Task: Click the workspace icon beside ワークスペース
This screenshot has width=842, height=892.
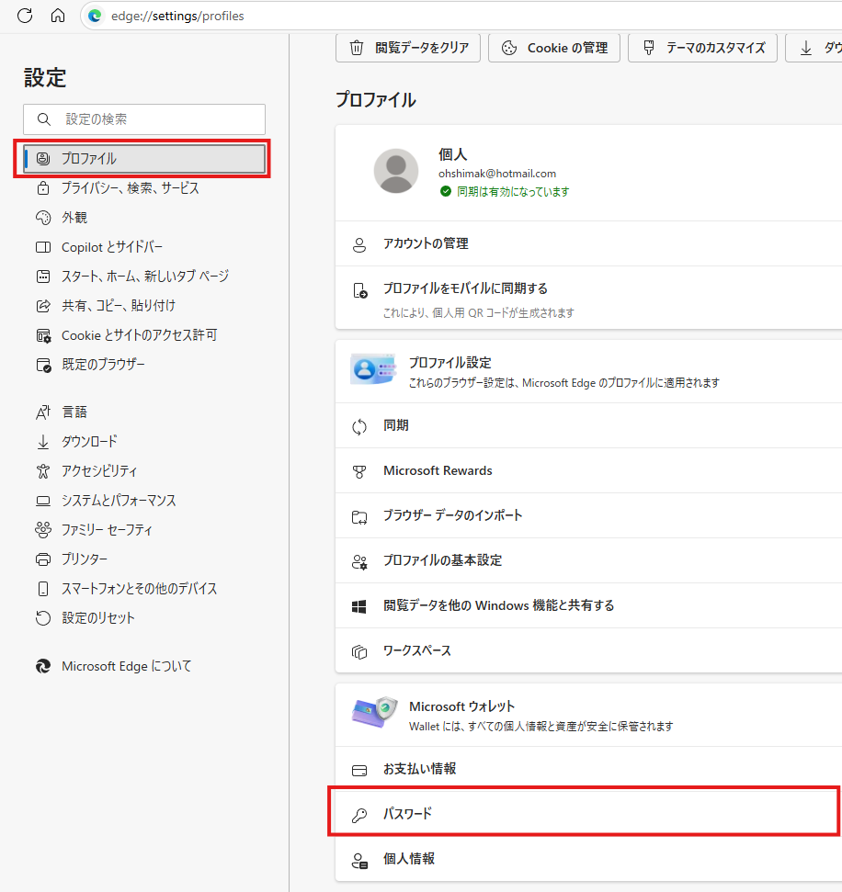Action: (x=359, y=651)
